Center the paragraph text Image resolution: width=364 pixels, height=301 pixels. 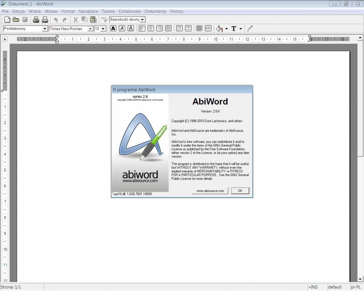(x=150, y=28)
